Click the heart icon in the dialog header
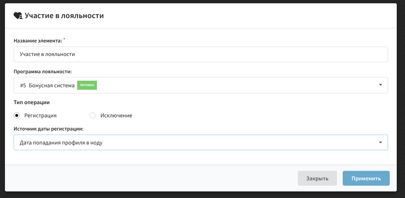Viewport: 405px width, 198px height. (x=18, y=16)
